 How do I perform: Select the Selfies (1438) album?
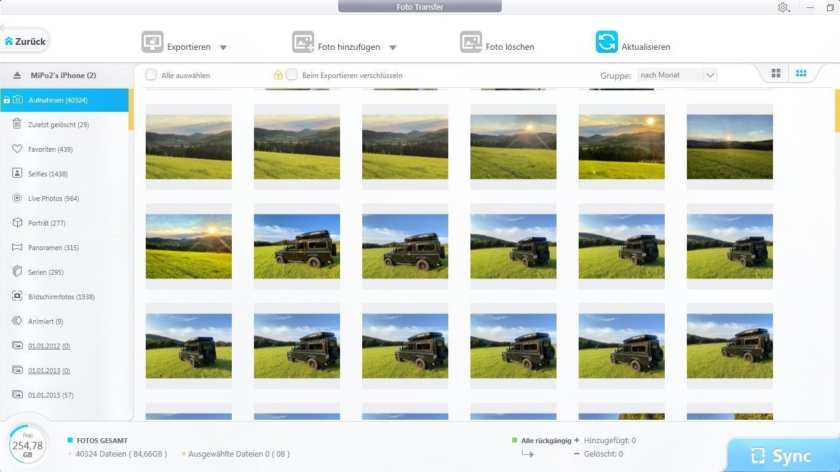point(47,174)
